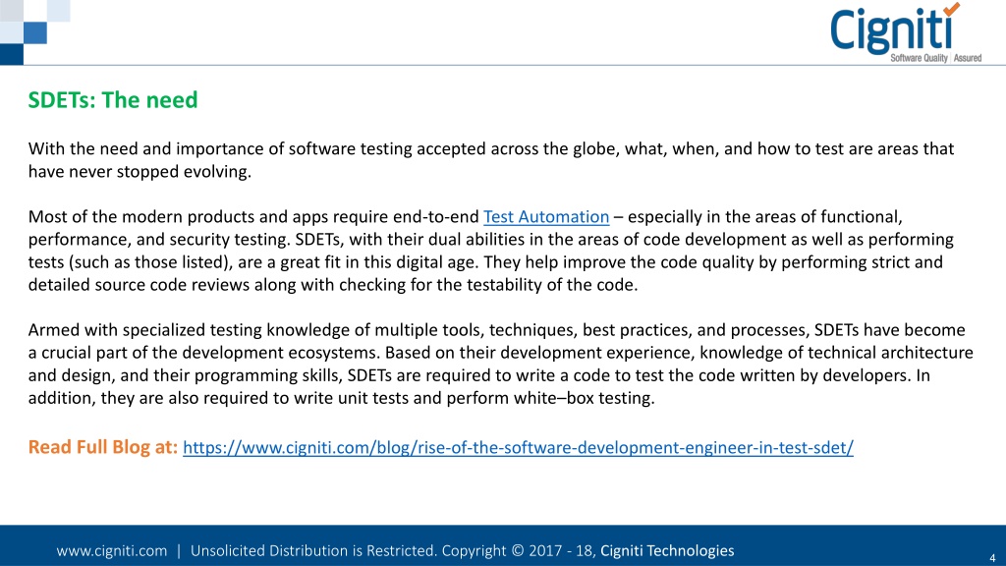1006x566 pixels.
Task: Click 'Unsolicited Distribution is Restricted' footer text
Action: pos(313,550)
